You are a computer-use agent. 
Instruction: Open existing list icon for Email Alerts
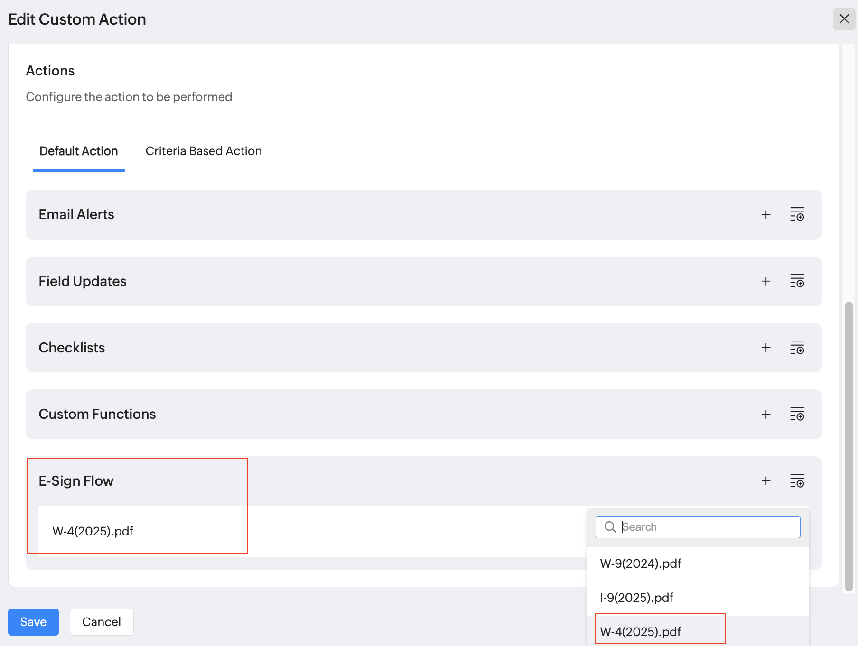tap(797, 215)
